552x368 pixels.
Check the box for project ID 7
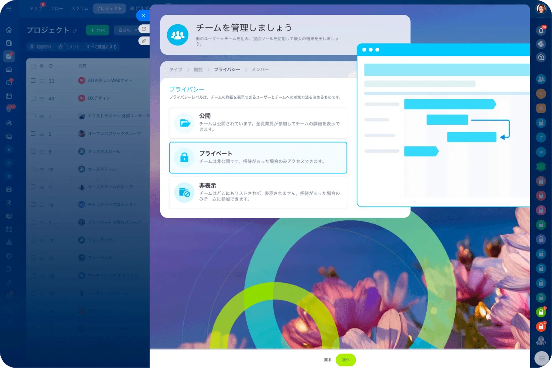pos(33,116)
